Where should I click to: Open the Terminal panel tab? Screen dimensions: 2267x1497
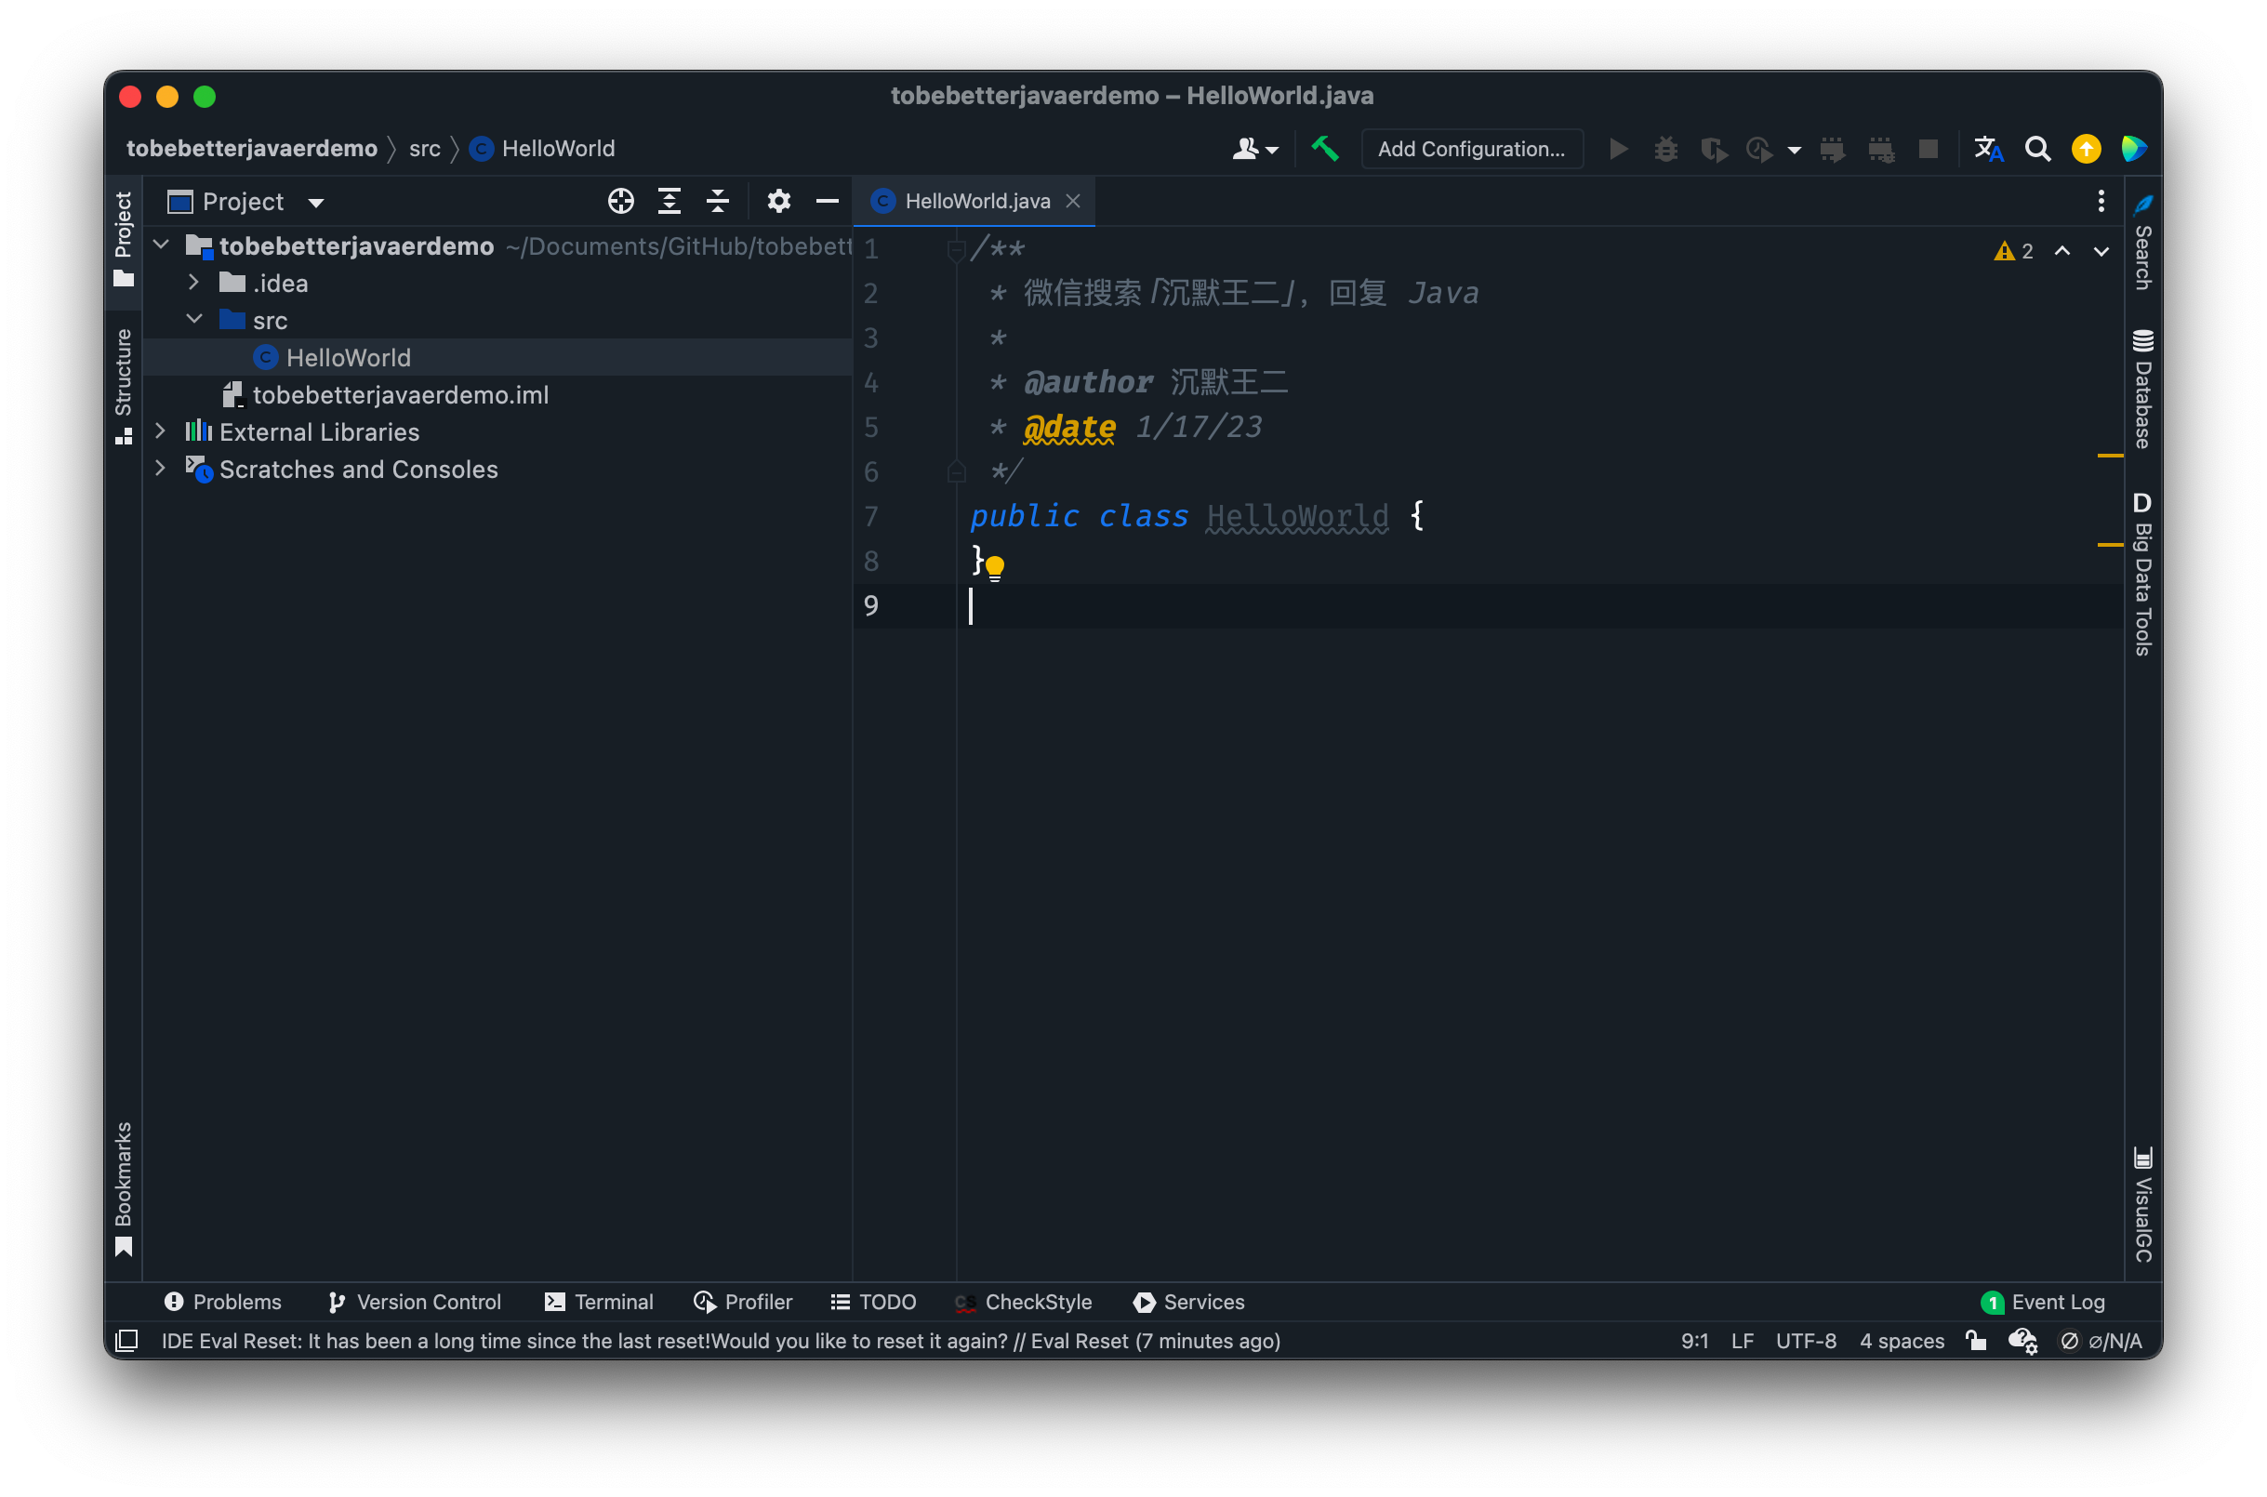[x=596, y=1302]
